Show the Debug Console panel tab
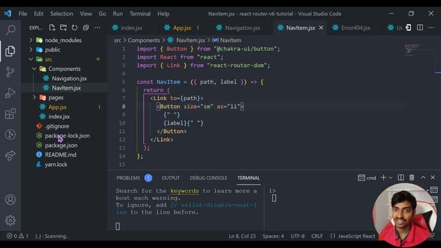The height and width of the screenshot is (248, 441). 208,178
